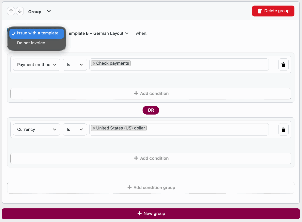Choose 'Do not invoice' option
The height and width of the screenshot is (222, 302).
coord(31,43)
